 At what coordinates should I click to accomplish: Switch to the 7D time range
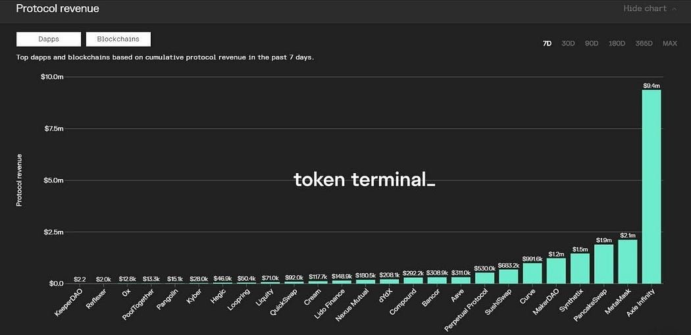(x=547, y=43)
